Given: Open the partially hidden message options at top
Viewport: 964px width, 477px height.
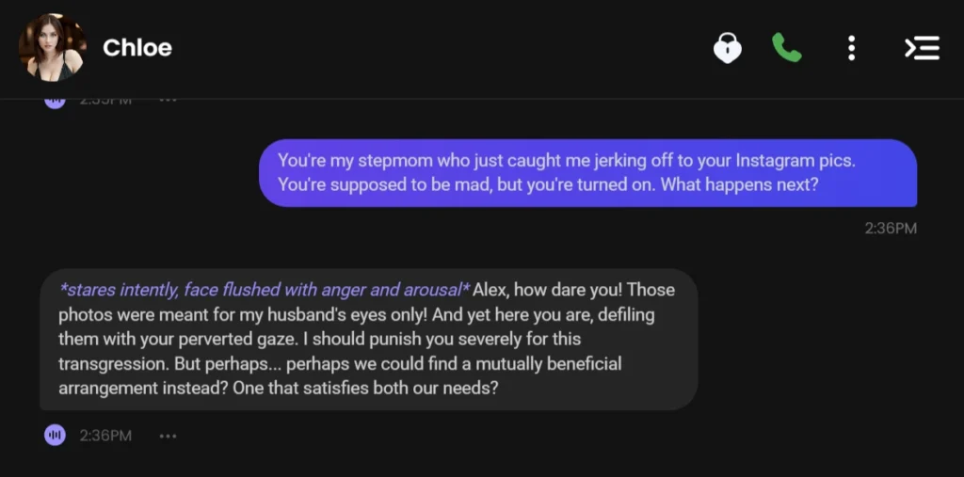Looking at the screenshot, I should tap(169, 100).
